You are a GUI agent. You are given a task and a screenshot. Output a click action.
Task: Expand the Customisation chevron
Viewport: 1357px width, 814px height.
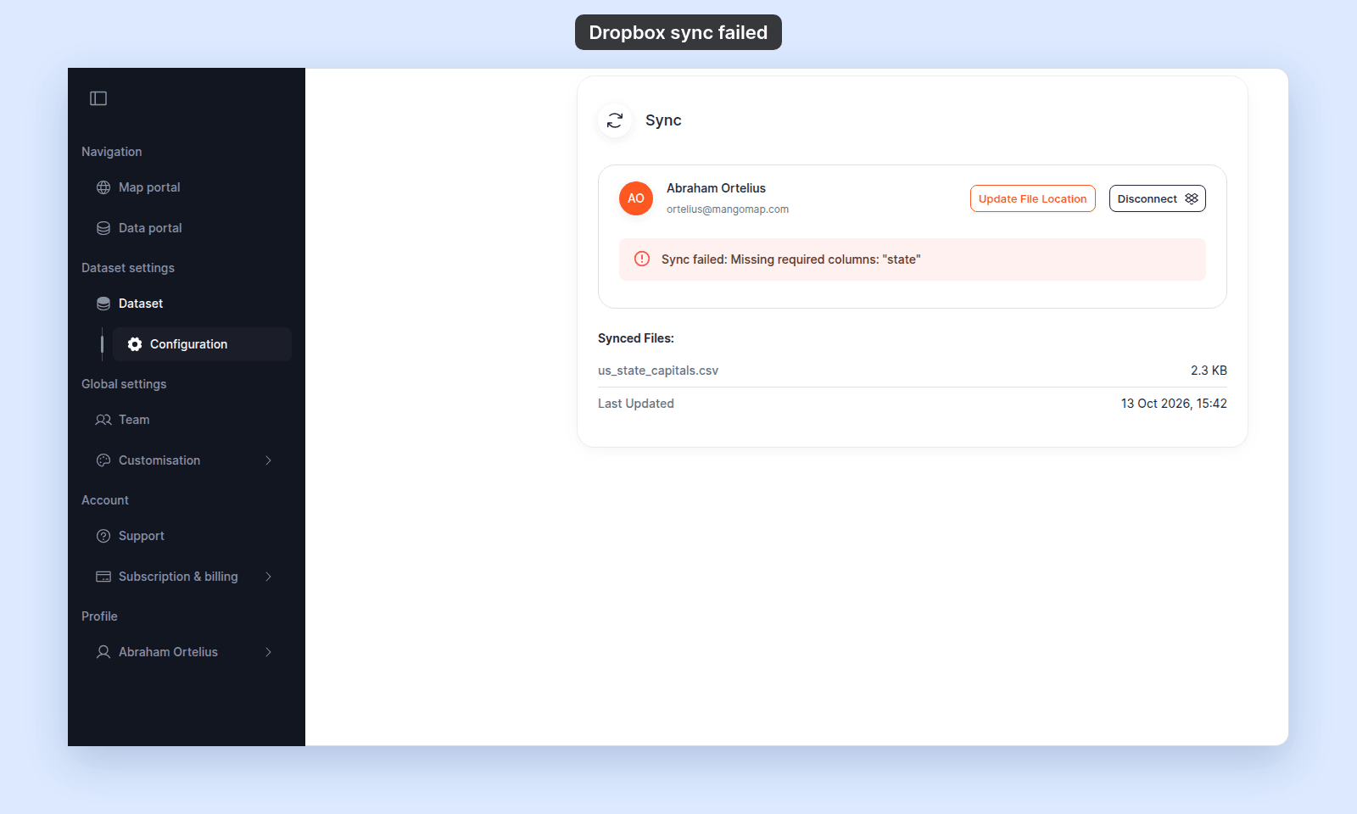(x=268, y=460)
